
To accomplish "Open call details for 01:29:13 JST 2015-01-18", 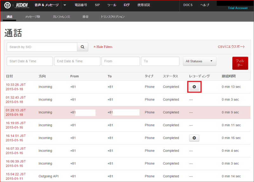I will pos(16,113).
